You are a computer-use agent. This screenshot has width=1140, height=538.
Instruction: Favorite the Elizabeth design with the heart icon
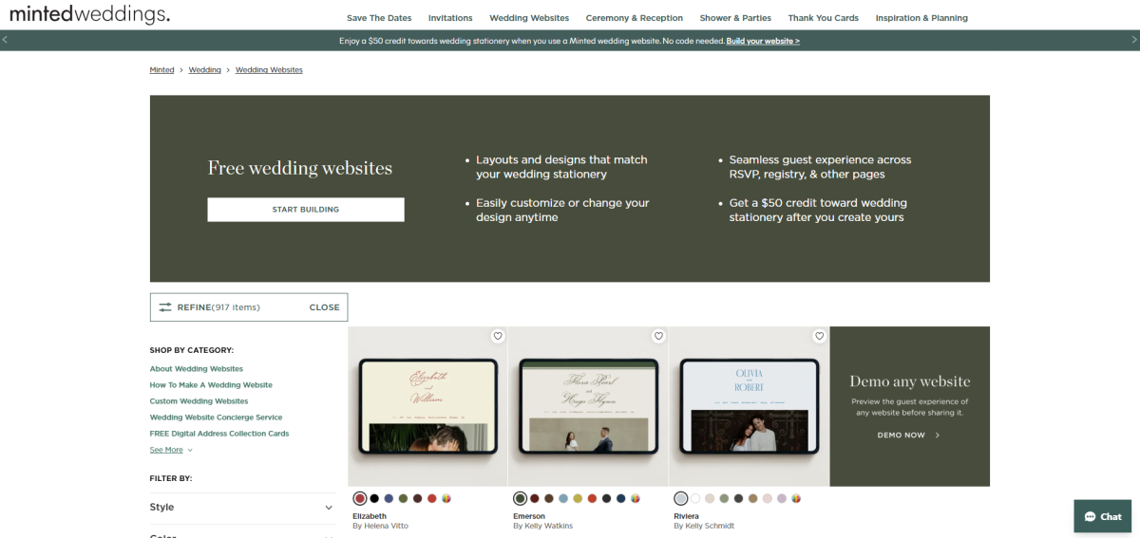tap(497, 336)
